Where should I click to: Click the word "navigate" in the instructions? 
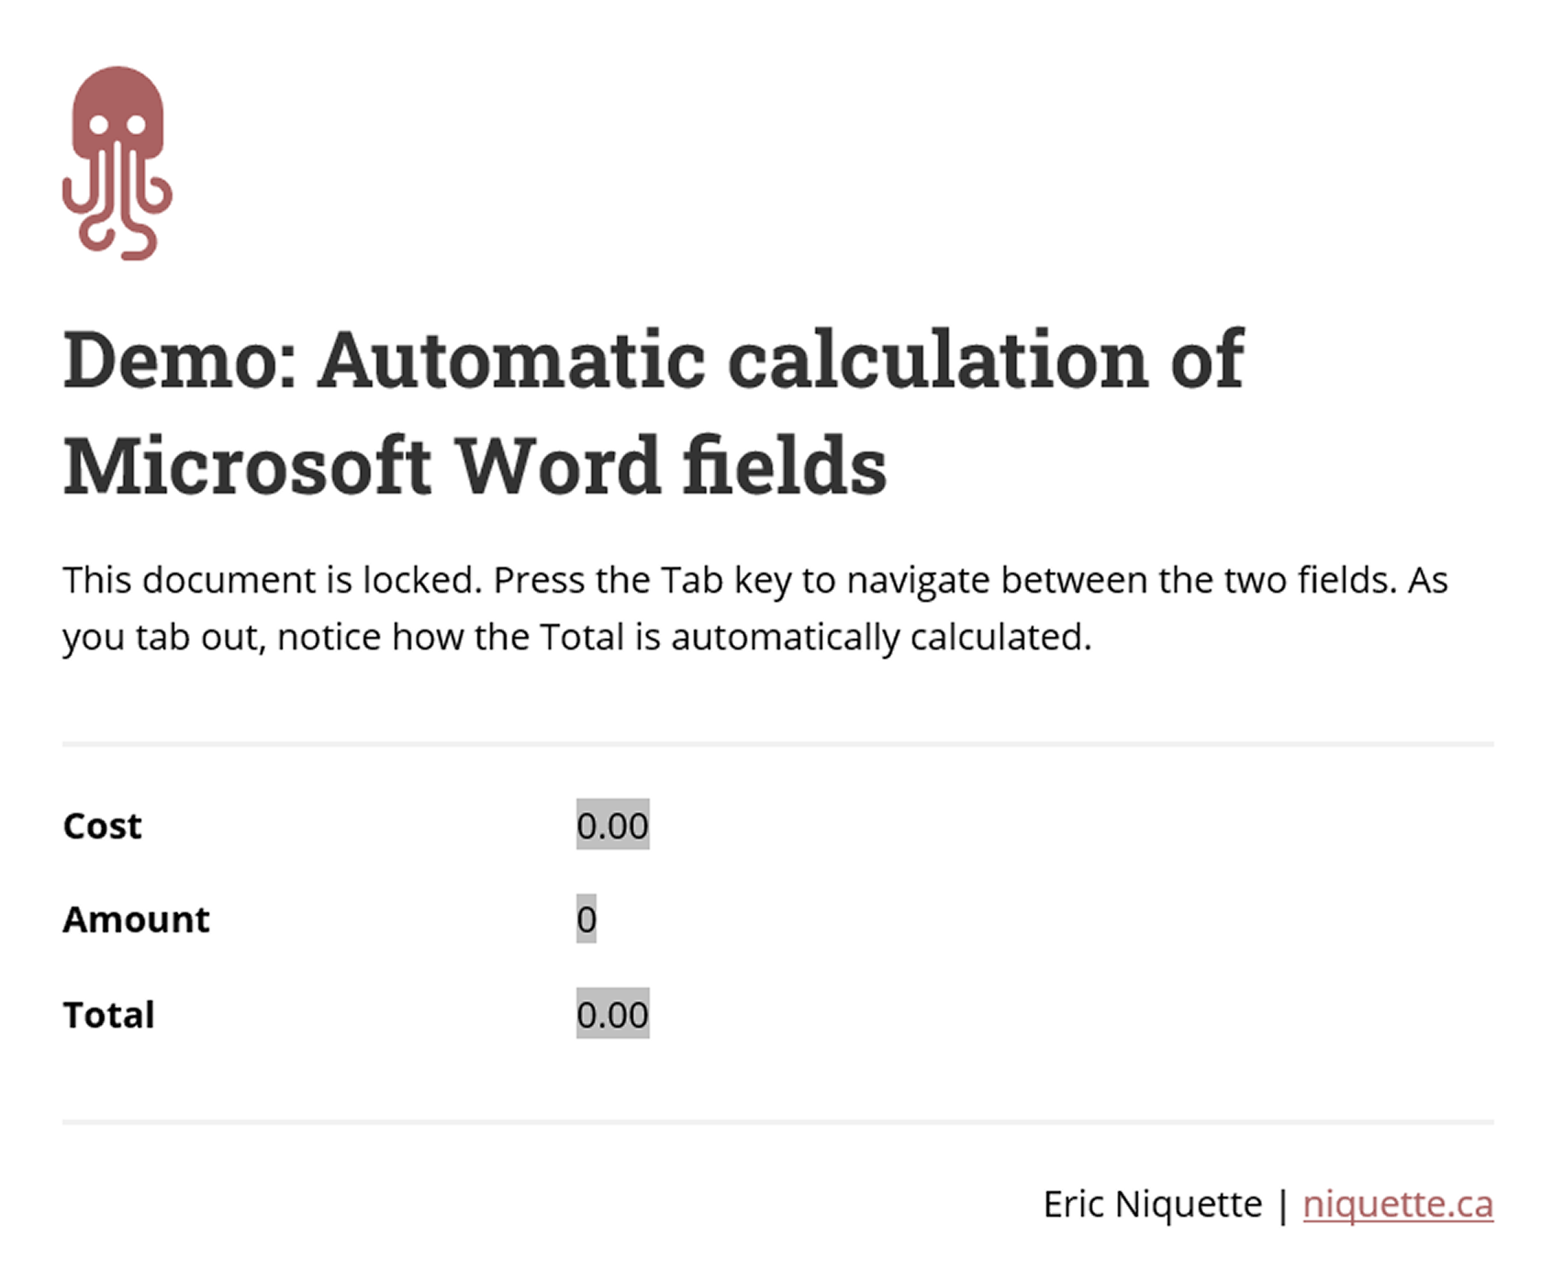[918, 580]
